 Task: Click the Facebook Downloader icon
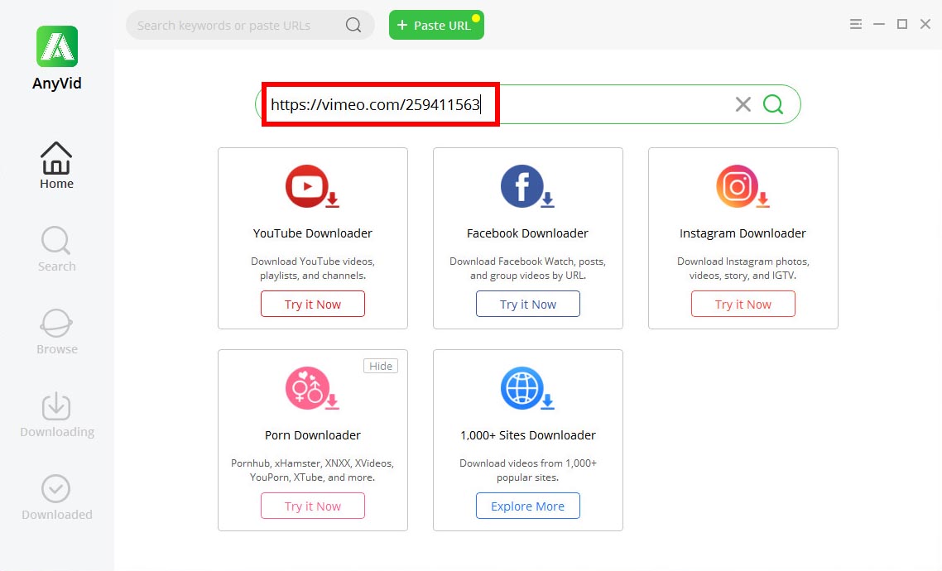tap(526, 187)
